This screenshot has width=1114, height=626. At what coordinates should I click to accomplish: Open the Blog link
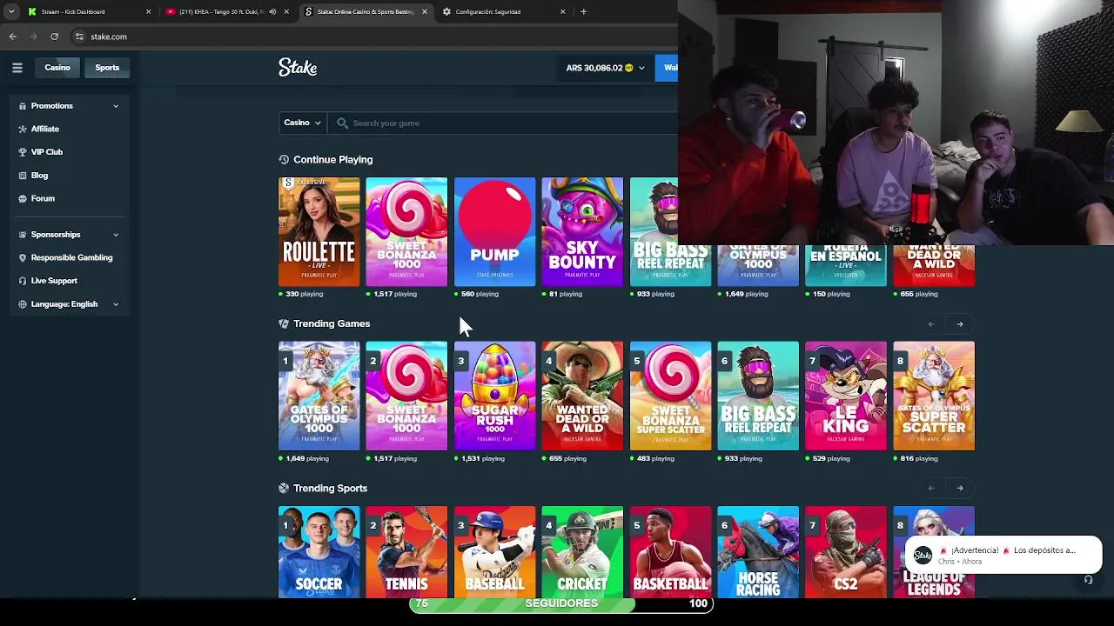39,176
